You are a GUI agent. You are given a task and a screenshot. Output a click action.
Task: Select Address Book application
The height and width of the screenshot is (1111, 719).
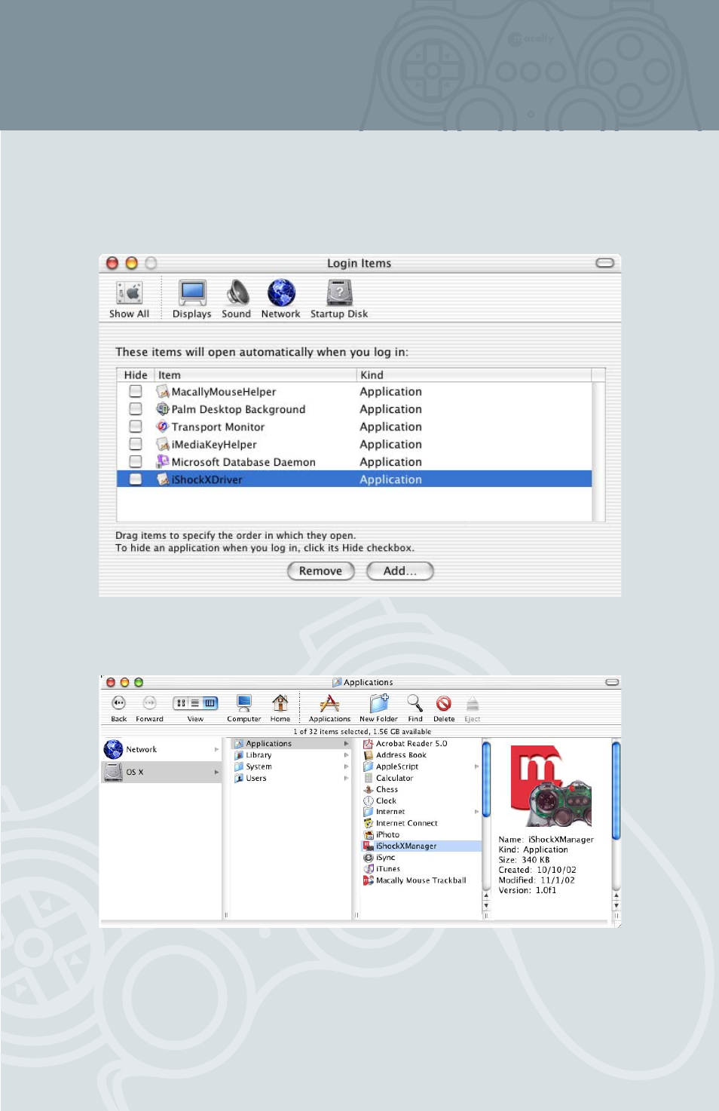coord(401,755)
